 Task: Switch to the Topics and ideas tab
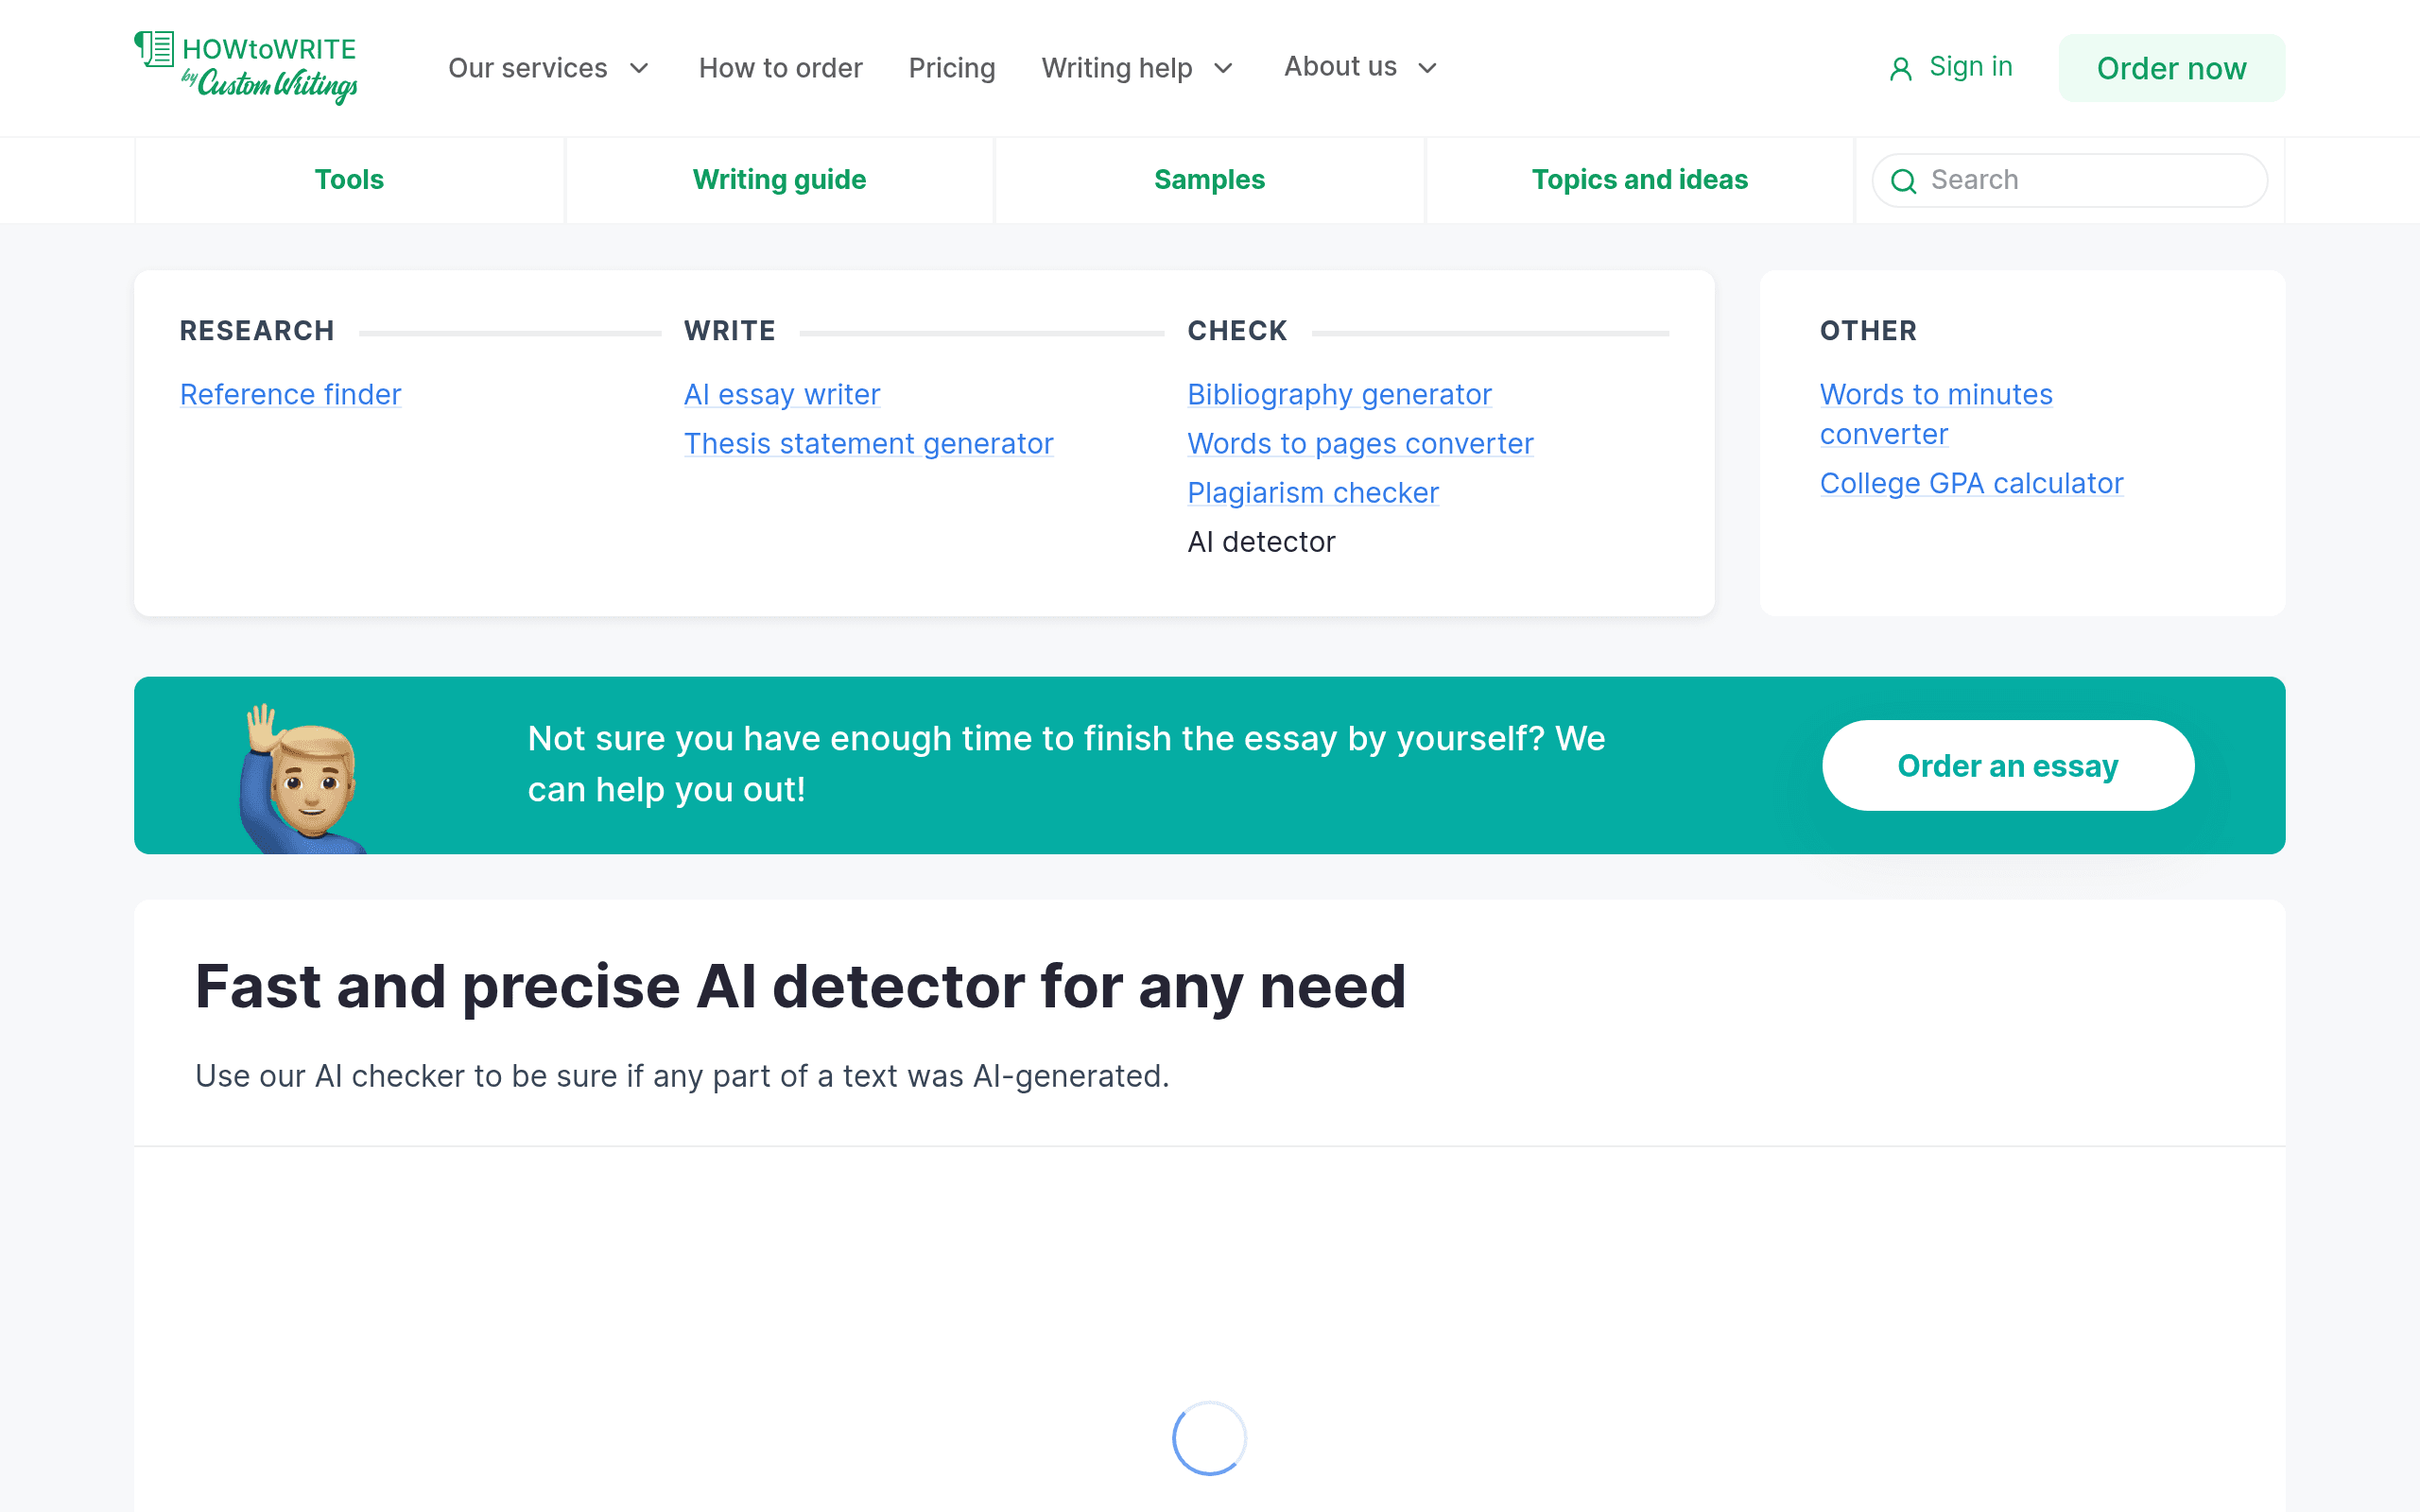pyautogui.click(x=1639, y=180)
